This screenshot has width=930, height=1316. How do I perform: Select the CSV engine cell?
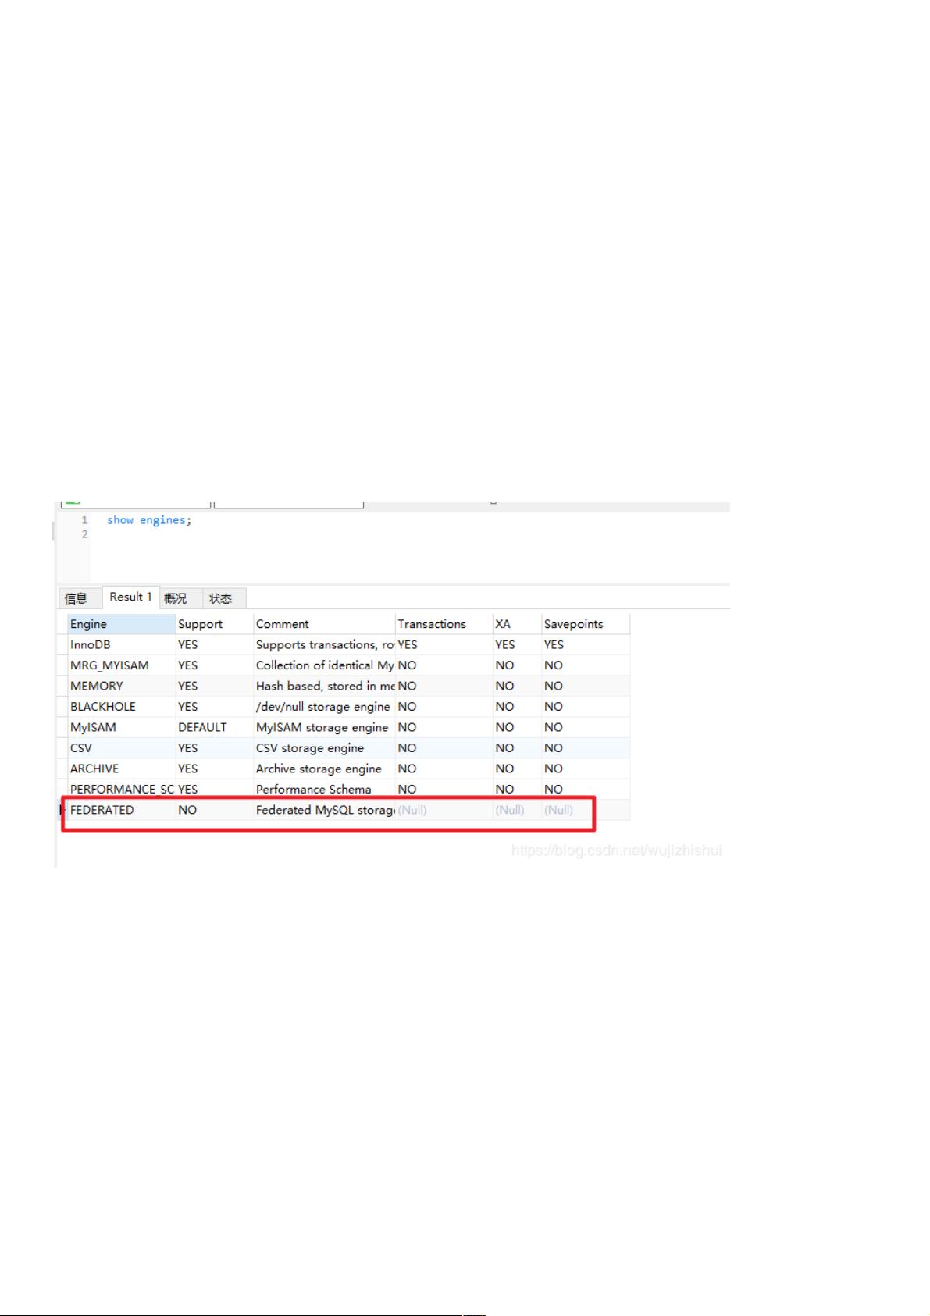click(x=121, y=748)
